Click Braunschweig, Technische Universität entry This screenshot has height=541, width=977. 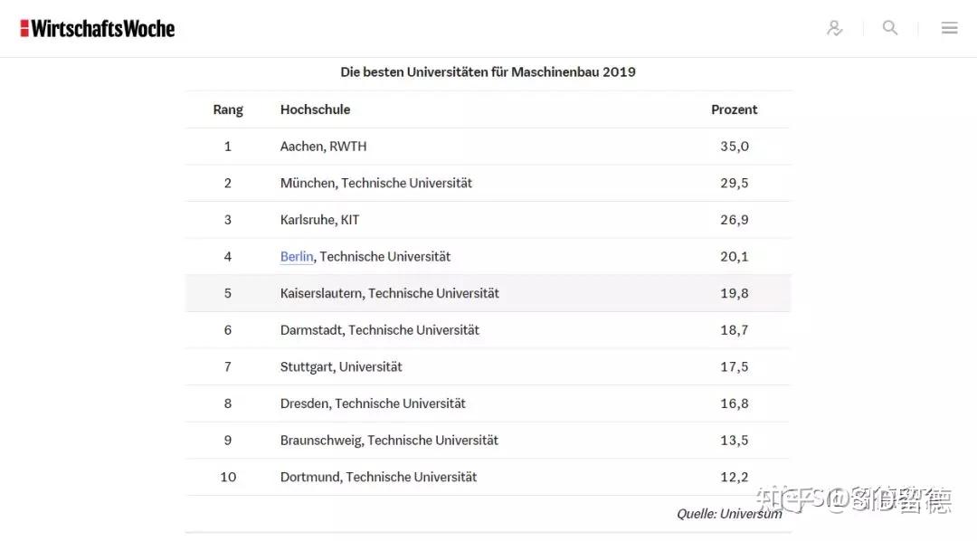(389, 441)
